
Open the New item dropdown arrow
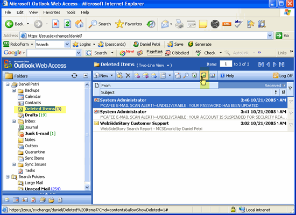[112, 75]
